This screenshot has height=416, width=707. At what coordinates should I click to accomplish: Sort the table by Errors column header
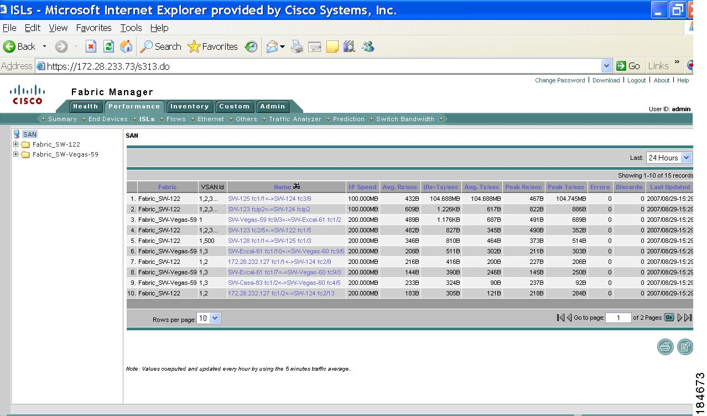click(x=599, y=187)
